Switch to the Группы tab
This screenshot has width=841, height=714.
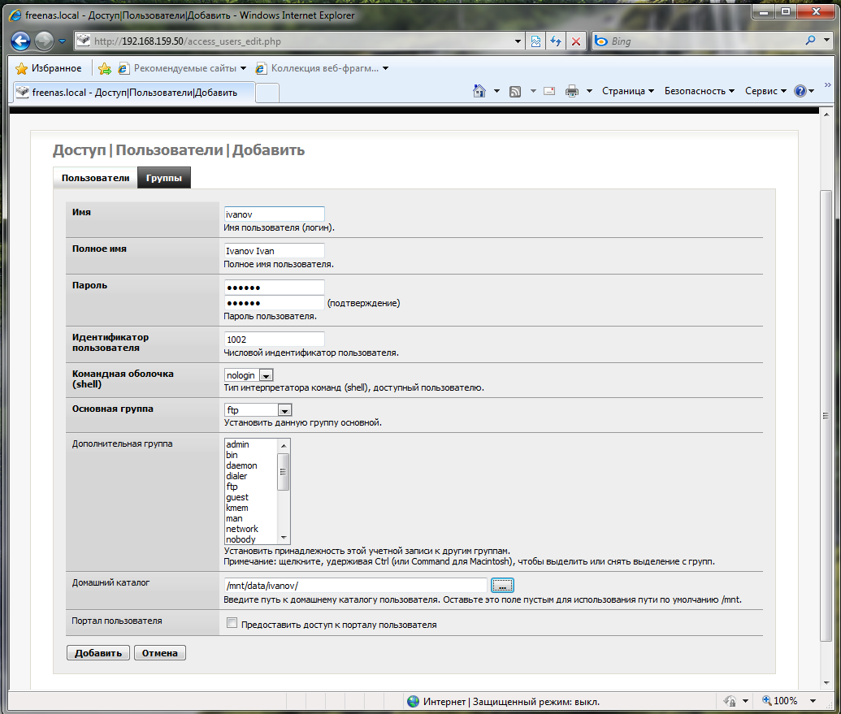[x=163, y=178]
